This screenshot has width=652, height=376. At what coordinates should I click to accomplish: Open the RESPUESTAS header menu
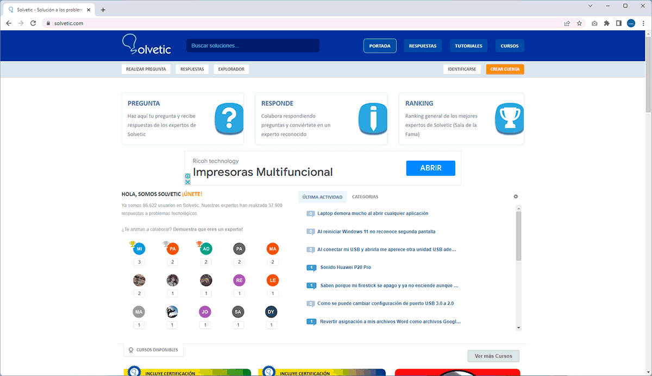423,46
